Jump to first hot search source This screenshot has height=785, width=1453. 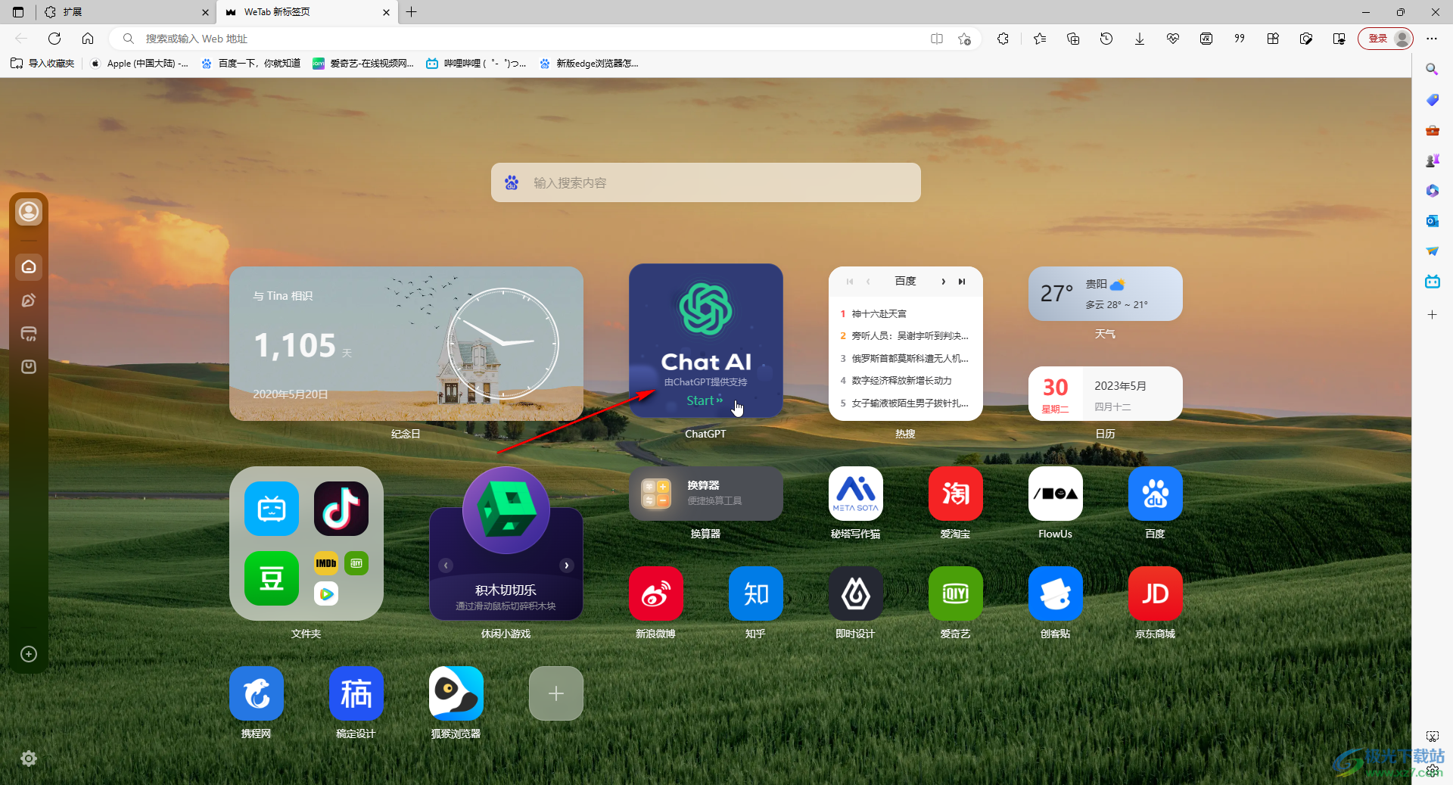(850, 282)
